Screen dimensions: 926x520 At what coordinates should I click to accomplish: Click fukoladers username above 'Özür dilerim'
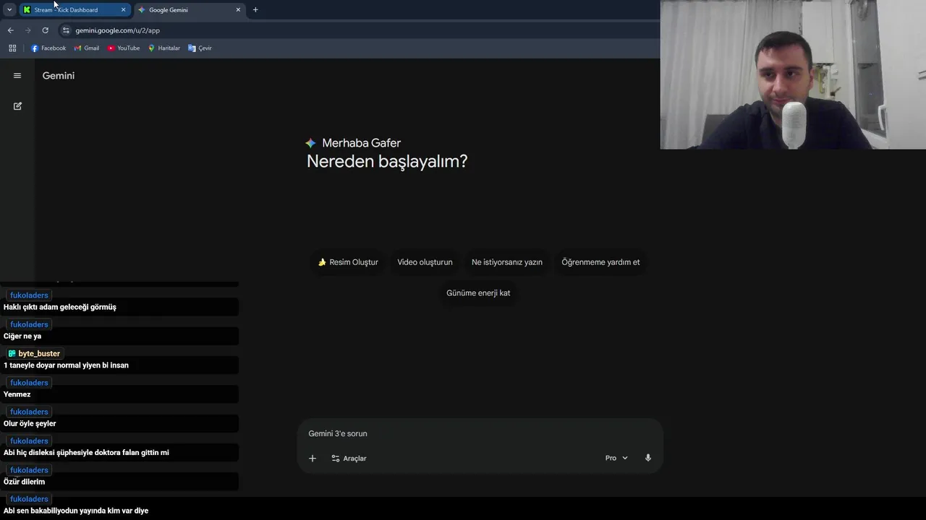click(x=29, y=470)
